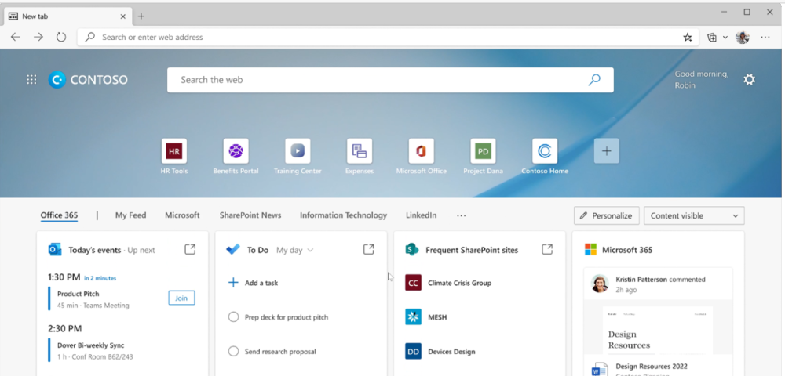Add a new quick link tile
Viewport: 785px width, 376px height.
pos(606,151)
